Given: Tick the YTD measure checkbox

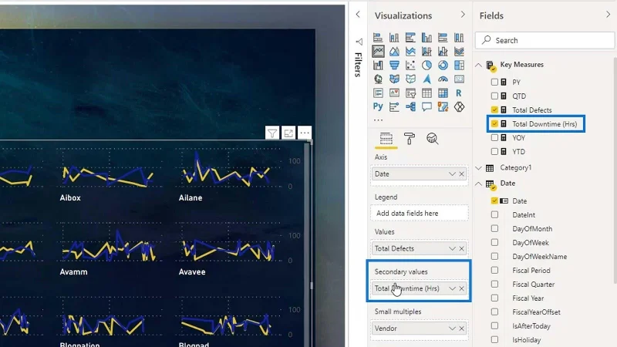Looking at the screenshot, I should pos(494,151).
